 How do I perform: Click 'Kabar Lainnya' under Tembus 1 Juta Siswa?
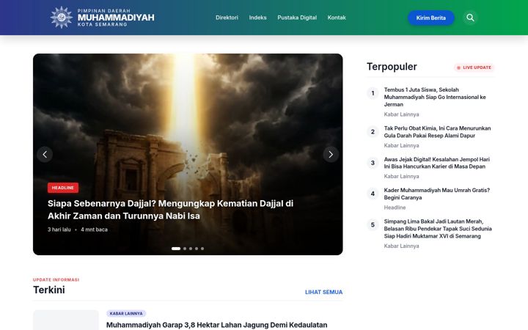point(401,114)
